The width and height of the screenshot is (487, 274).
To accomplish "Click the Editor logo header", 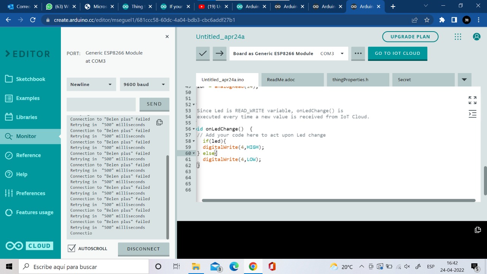I will (27, 54).
